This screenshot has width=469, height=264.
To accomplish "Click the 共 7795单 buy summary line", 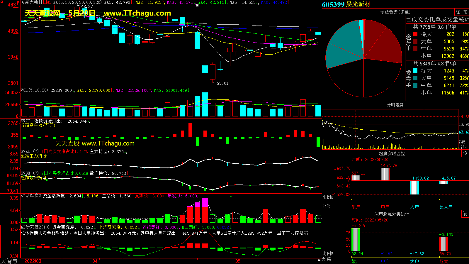I will pos(434,27).
